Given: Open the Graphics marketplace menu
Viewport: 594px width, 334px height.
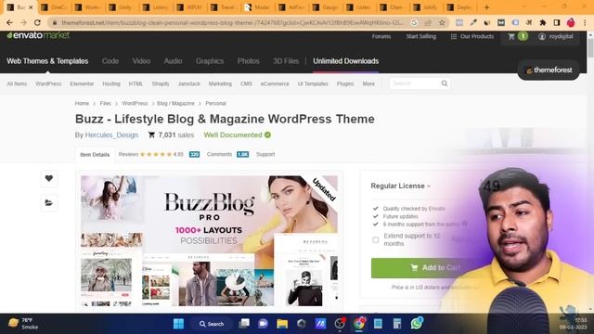Looking at the screenshot, I should tap(210, 61).
